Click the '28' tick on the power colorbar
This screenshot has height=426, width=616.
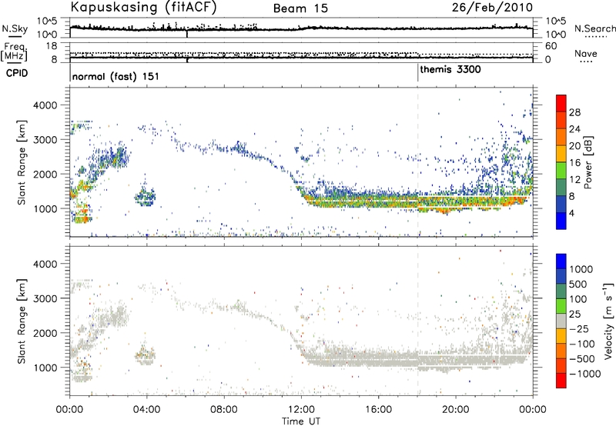pyautogui.click(x=574, y=112)
